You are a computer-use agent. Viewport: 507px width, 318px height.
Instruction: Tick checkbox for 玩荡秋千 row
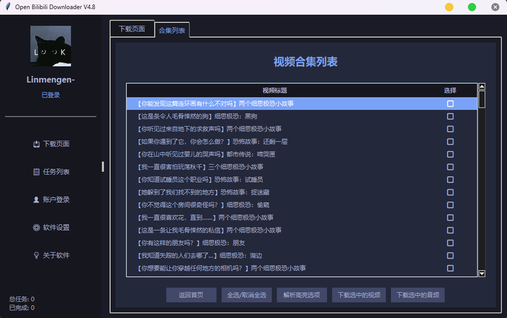pos(450,167)
